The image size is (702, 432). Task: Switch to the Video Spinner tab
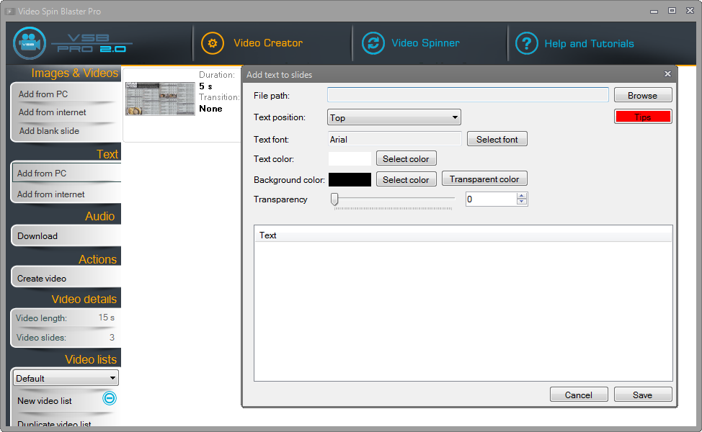(x=425, y=43)
